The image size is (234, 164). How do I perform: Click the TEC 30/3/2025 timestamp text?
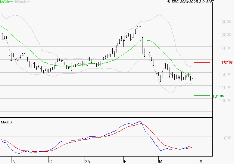pos(191,2)
